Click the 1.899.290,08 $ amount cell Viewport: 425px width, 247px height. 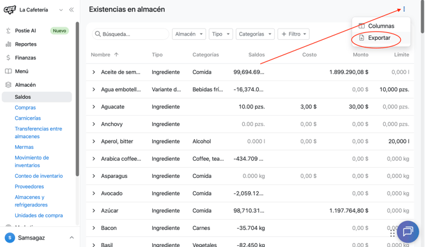coord(349,72)
